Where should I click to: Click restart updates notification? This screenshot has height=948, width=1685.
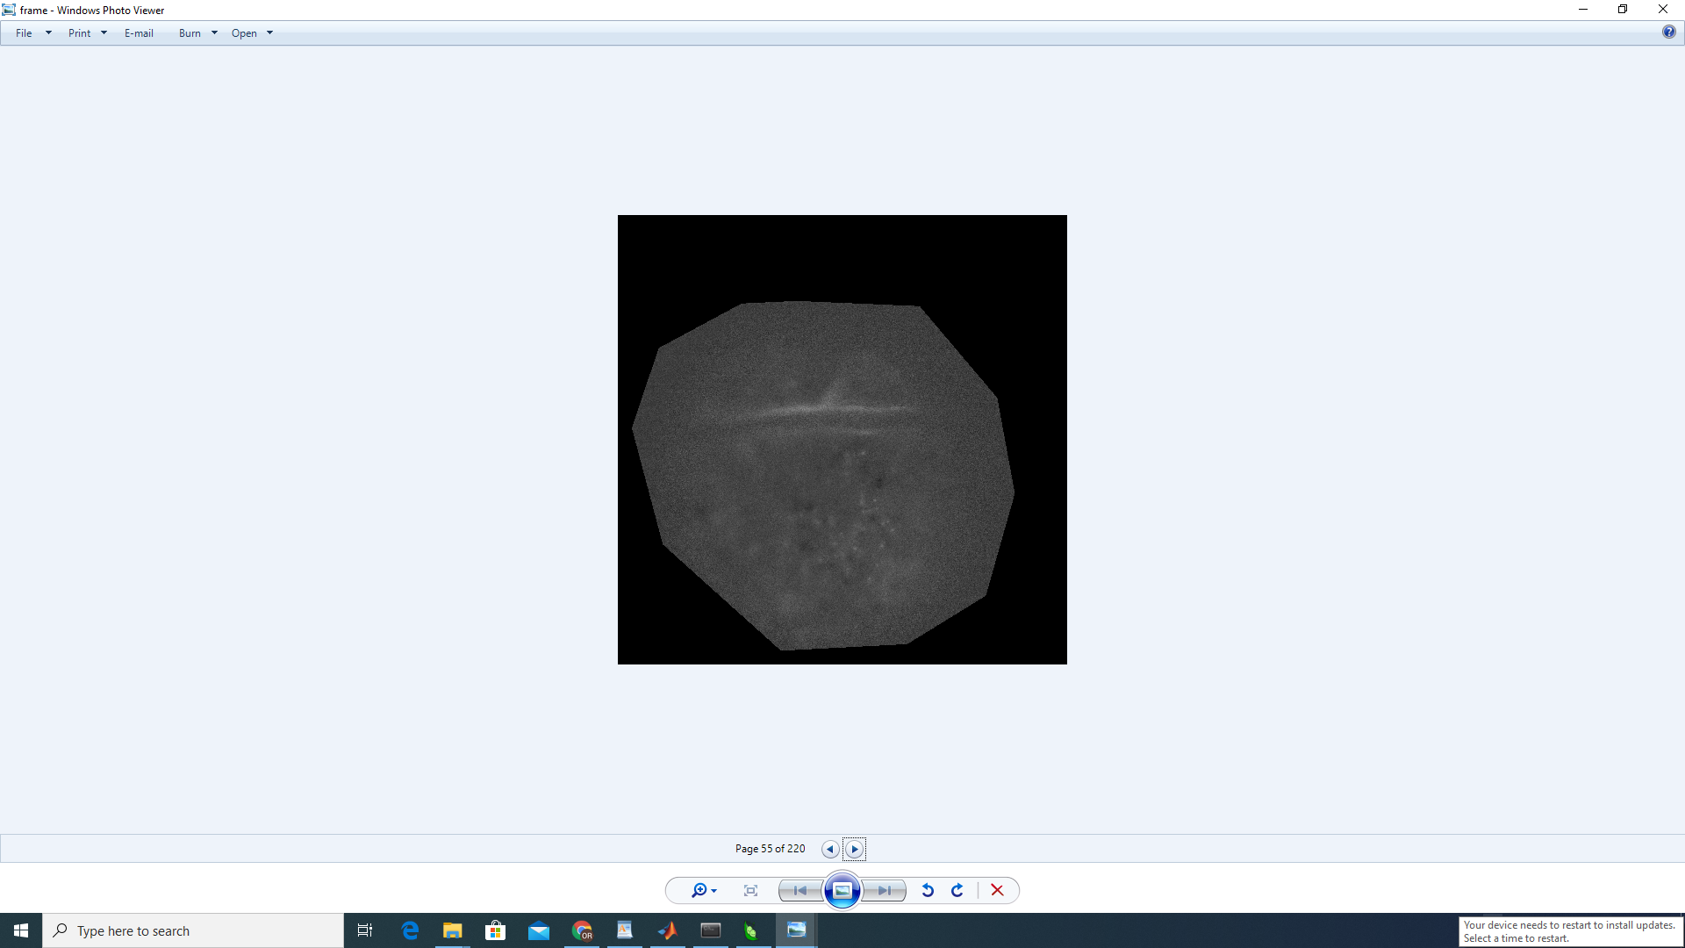pyautogui.click(x=1570, y=931)
